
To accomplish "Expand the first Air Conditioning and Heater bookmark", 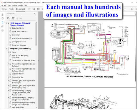I will tap(8, 64).
